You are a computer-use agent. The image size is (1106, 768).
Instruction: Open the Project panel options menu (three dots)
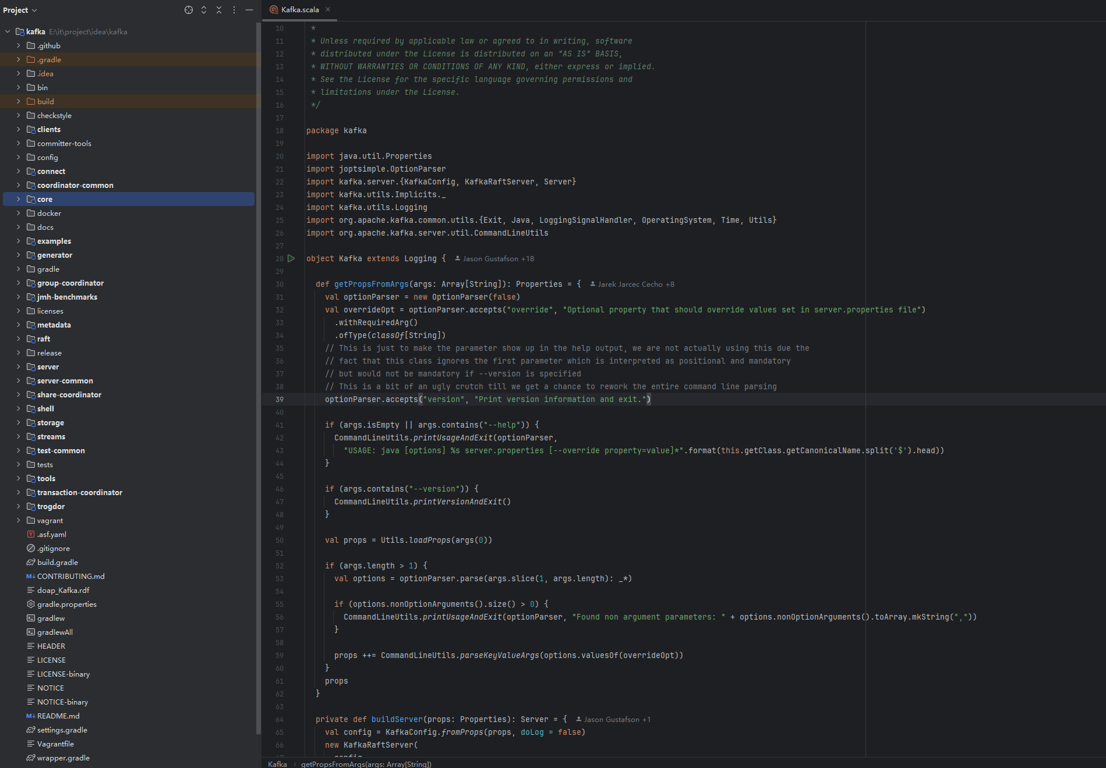tap(234, 10)
